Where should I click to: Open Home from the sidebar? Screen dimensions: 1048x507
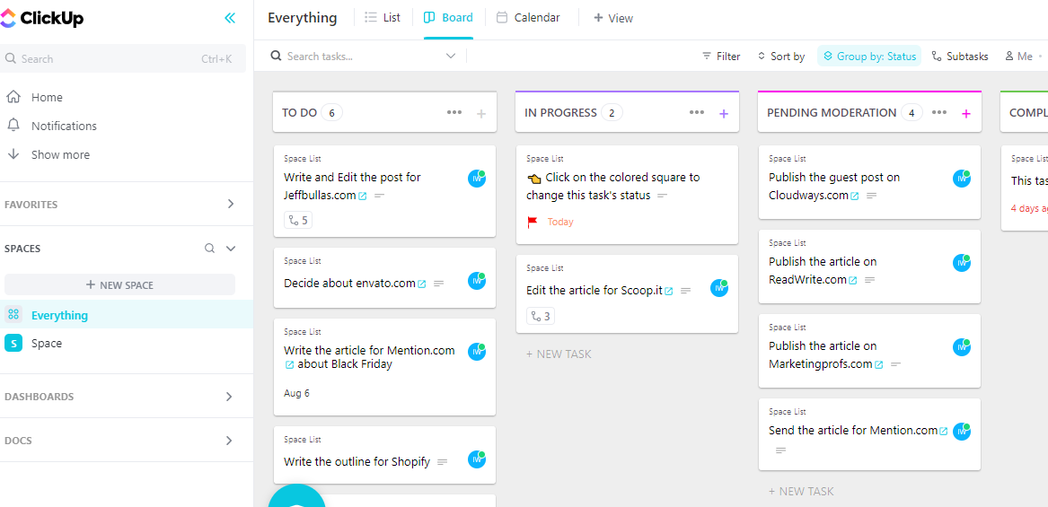click(47, 98)
